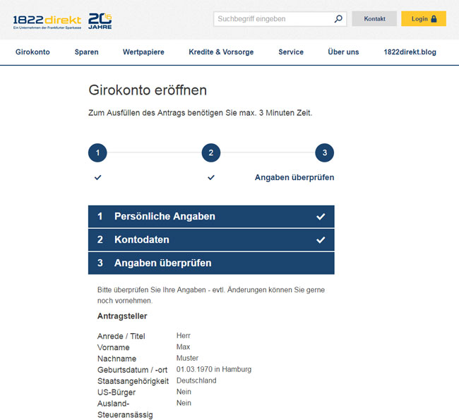
Task: Click the Antragsteller subheading
Action: tap(122, 316)
